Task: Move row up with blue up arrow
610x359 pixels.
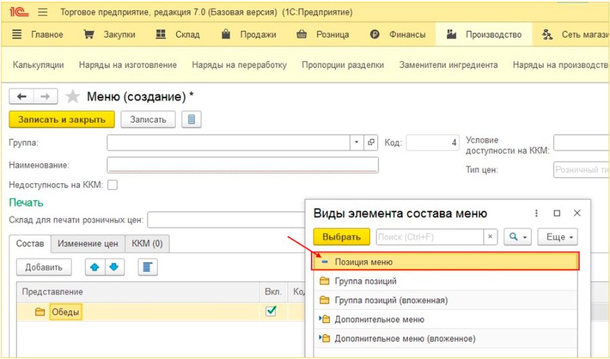Action: click(x=94, y=268)
